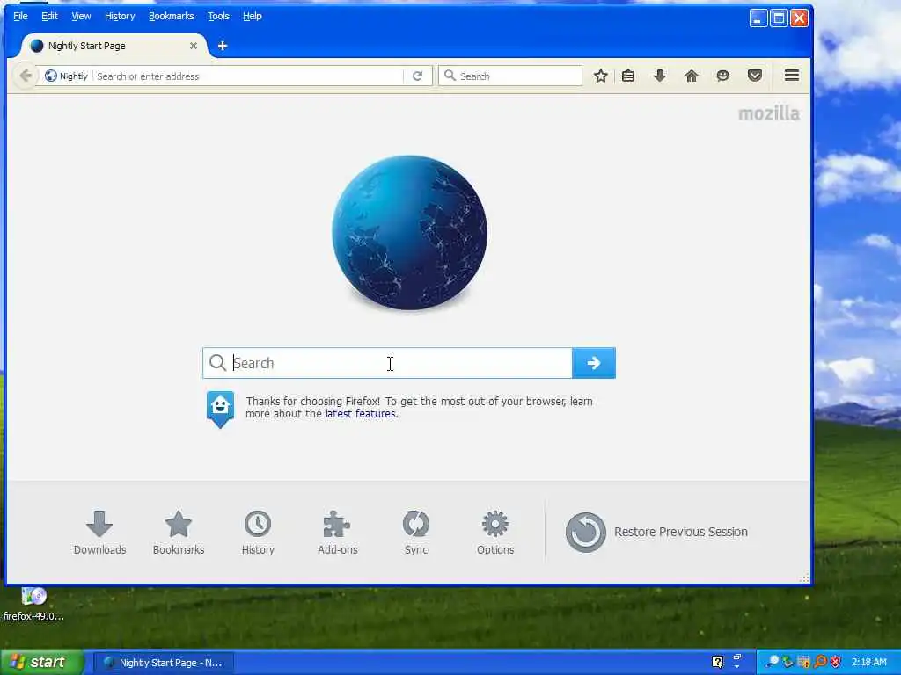
Task: Open Sync from start page
Action: pyautogui.click(x=416, y=532)
